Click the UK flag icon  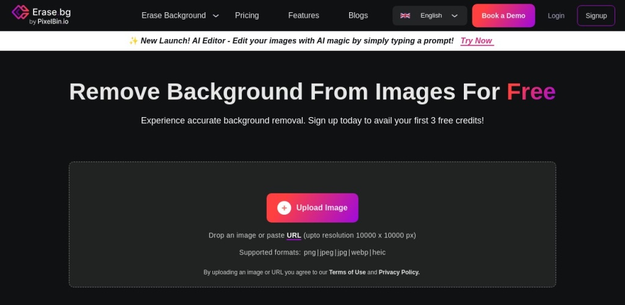click(405, 16)
